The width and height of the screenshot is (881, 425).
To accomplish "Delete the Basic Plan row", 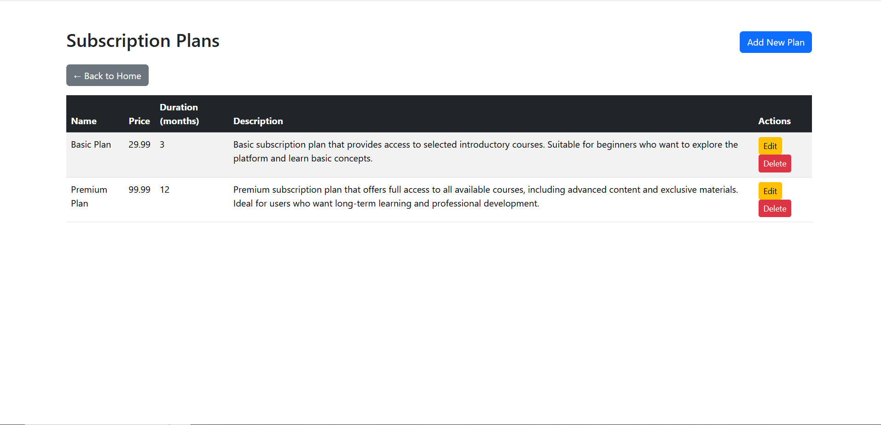I will [x=774, y=164].
